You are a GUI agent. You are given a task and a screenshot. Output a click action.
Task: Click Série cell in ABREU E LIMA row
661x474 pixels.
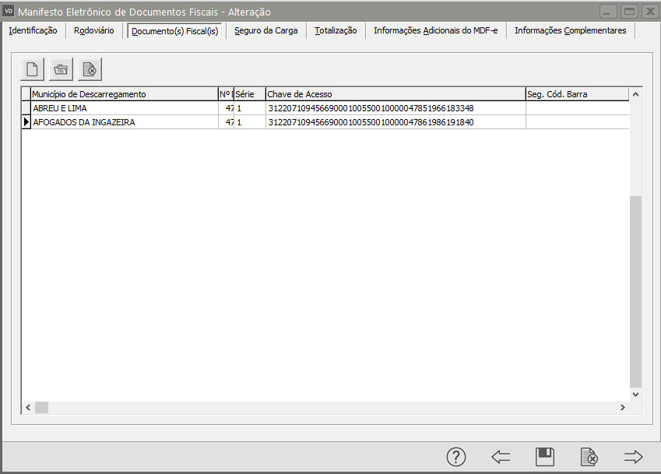[x=250, y=108]
